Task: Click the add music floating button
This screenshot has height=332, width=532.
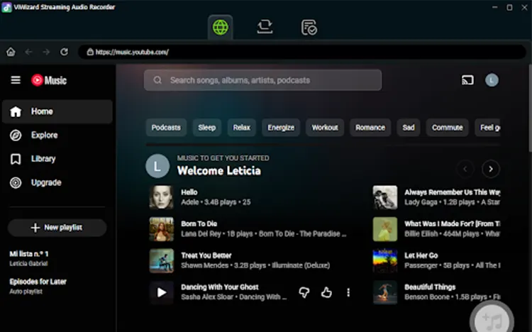Action: click(x=492, y=319)
